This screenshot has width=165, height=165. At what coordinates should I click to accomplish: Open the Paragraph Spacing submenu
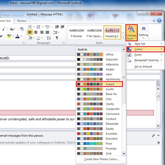click(x=145, y=60)
